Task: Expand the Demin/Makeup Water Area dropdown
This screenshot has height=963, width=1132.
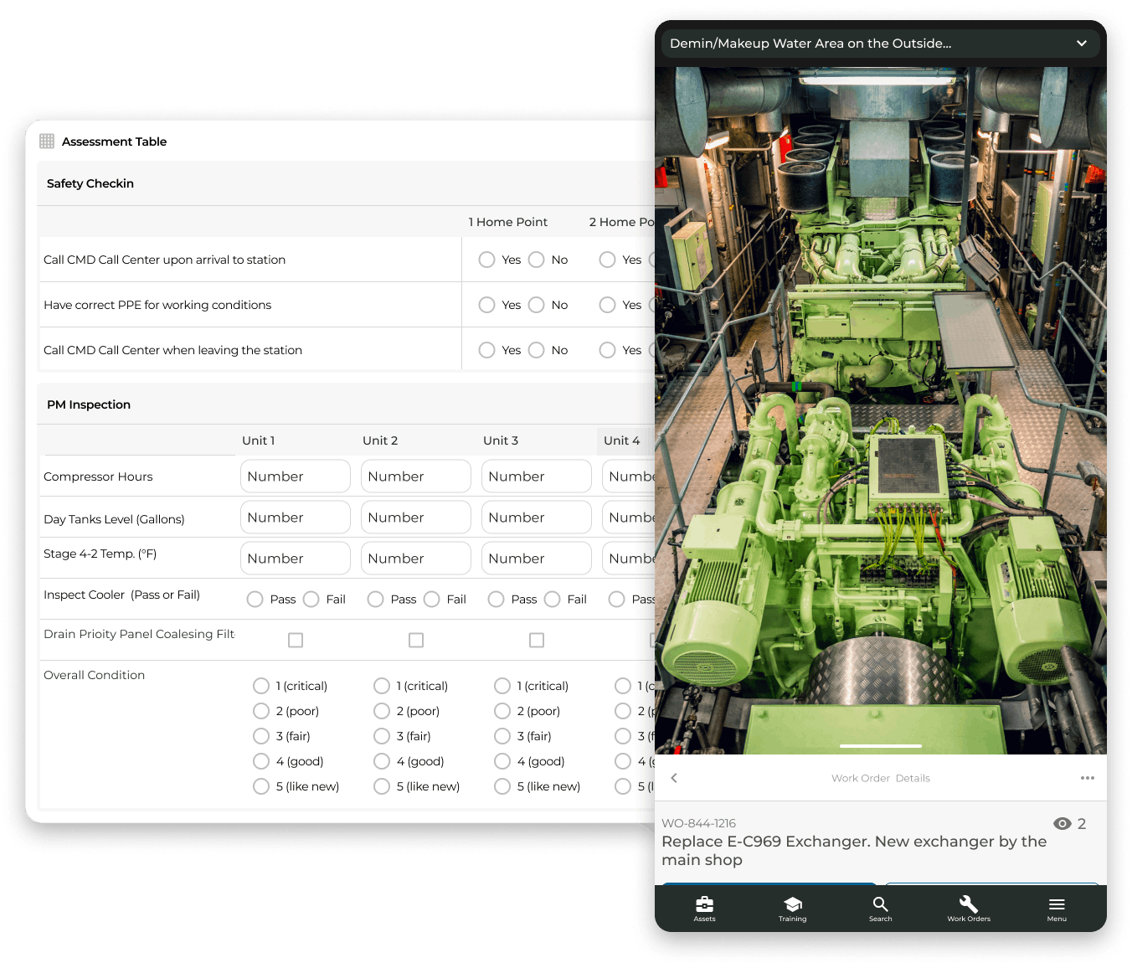Action: click(1081, 44)
